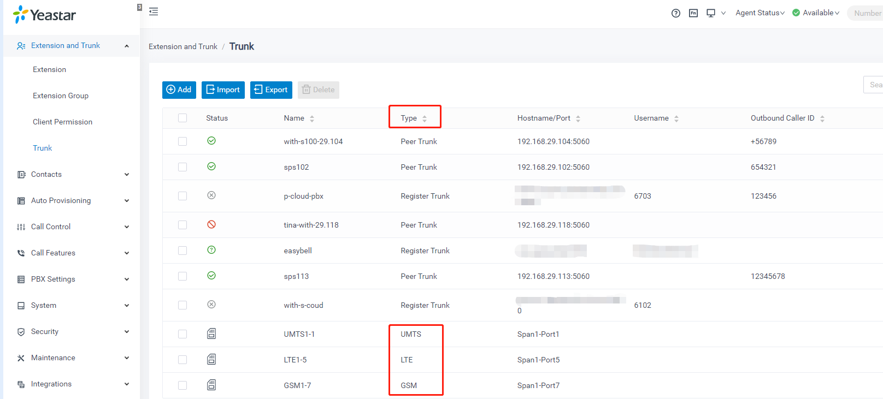The width and height of the screenshot is (883, 399).
Task: Open the help question mark icon
Action: (676, 13)
